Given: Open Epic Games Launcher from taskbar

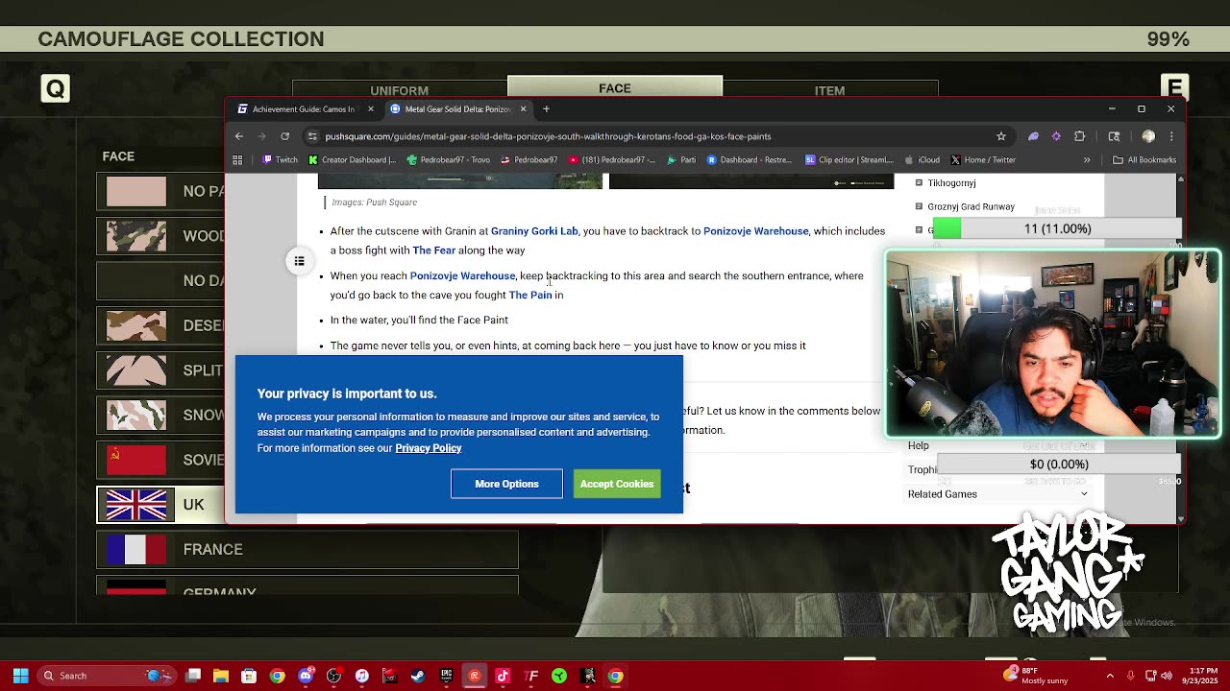Looking at the screenshot, I should [x=446, y=676].
